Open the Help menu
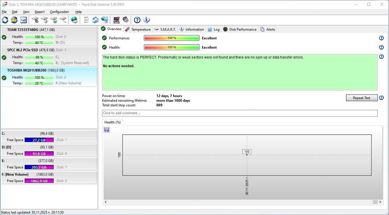The height and width of the screenshot is (215, 389). click(x=79, y=12)
